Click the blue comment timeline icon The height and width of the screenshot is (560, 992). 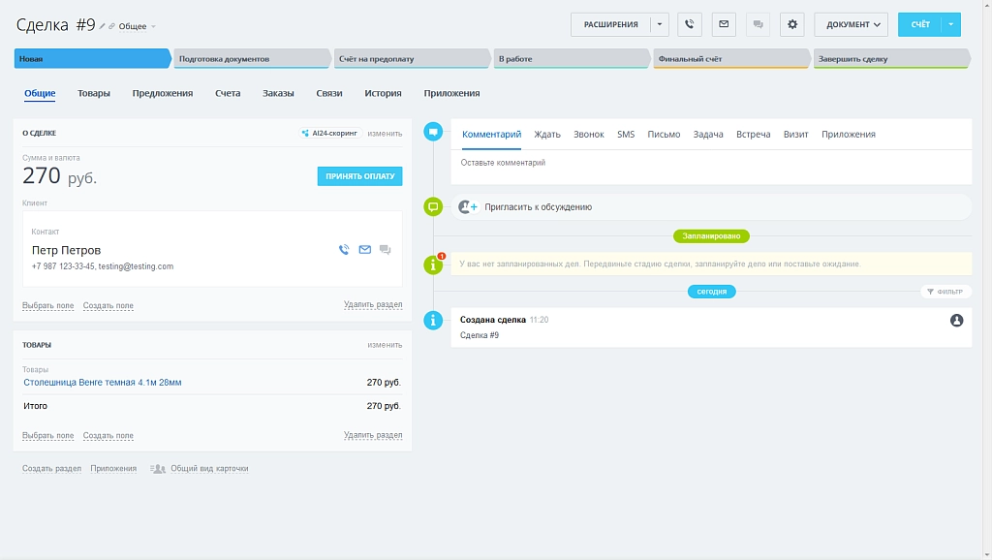433,132
